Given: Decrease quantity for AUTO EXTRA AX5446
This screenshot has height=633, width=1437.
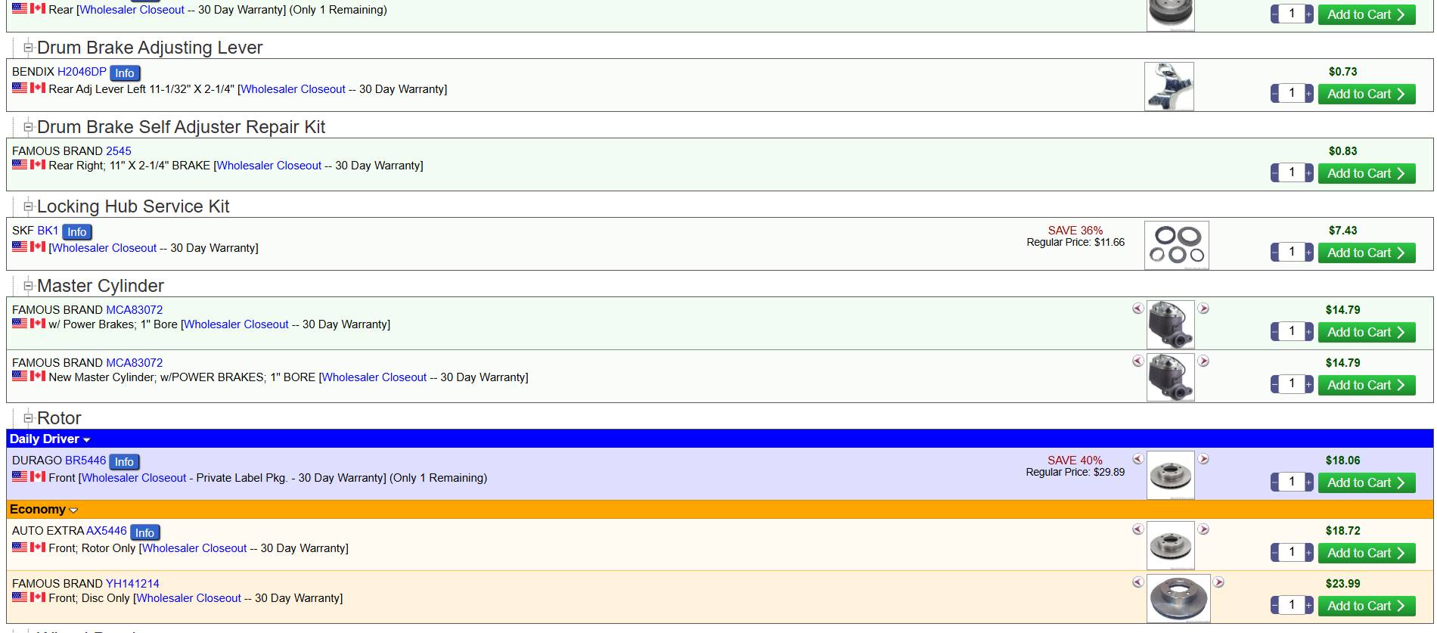Looking at the screenshot, I should click(x=1275, y=553).
